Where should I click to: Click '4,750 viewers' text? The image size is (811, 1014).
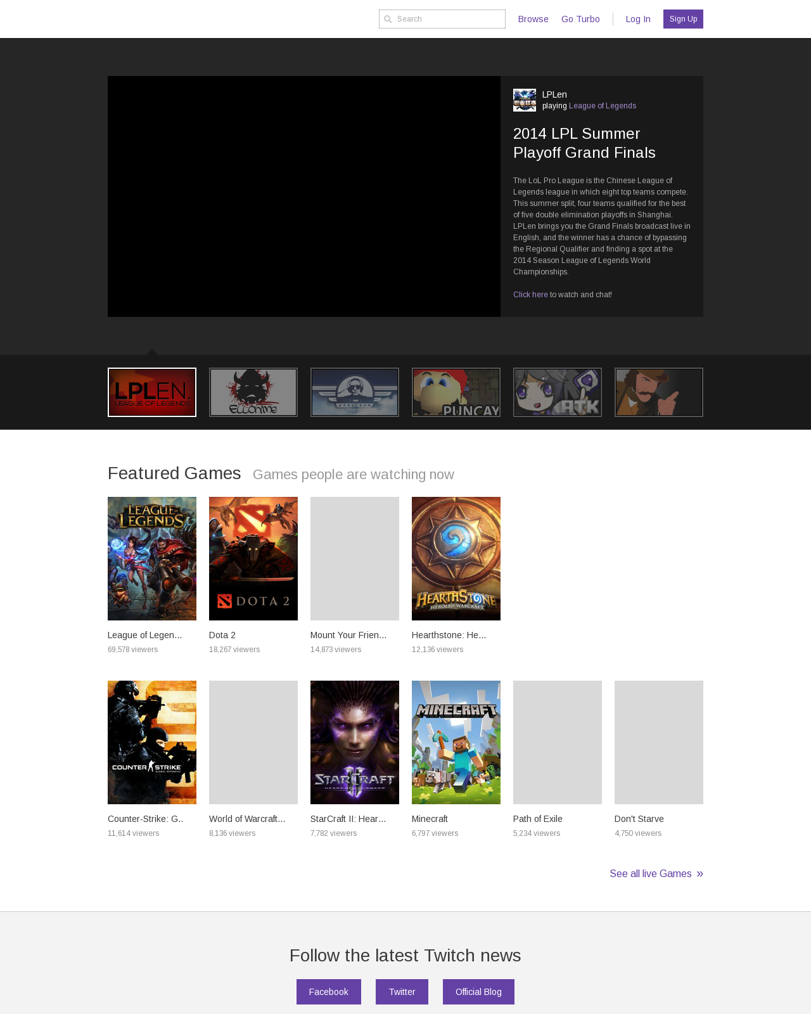coord(638,833)
